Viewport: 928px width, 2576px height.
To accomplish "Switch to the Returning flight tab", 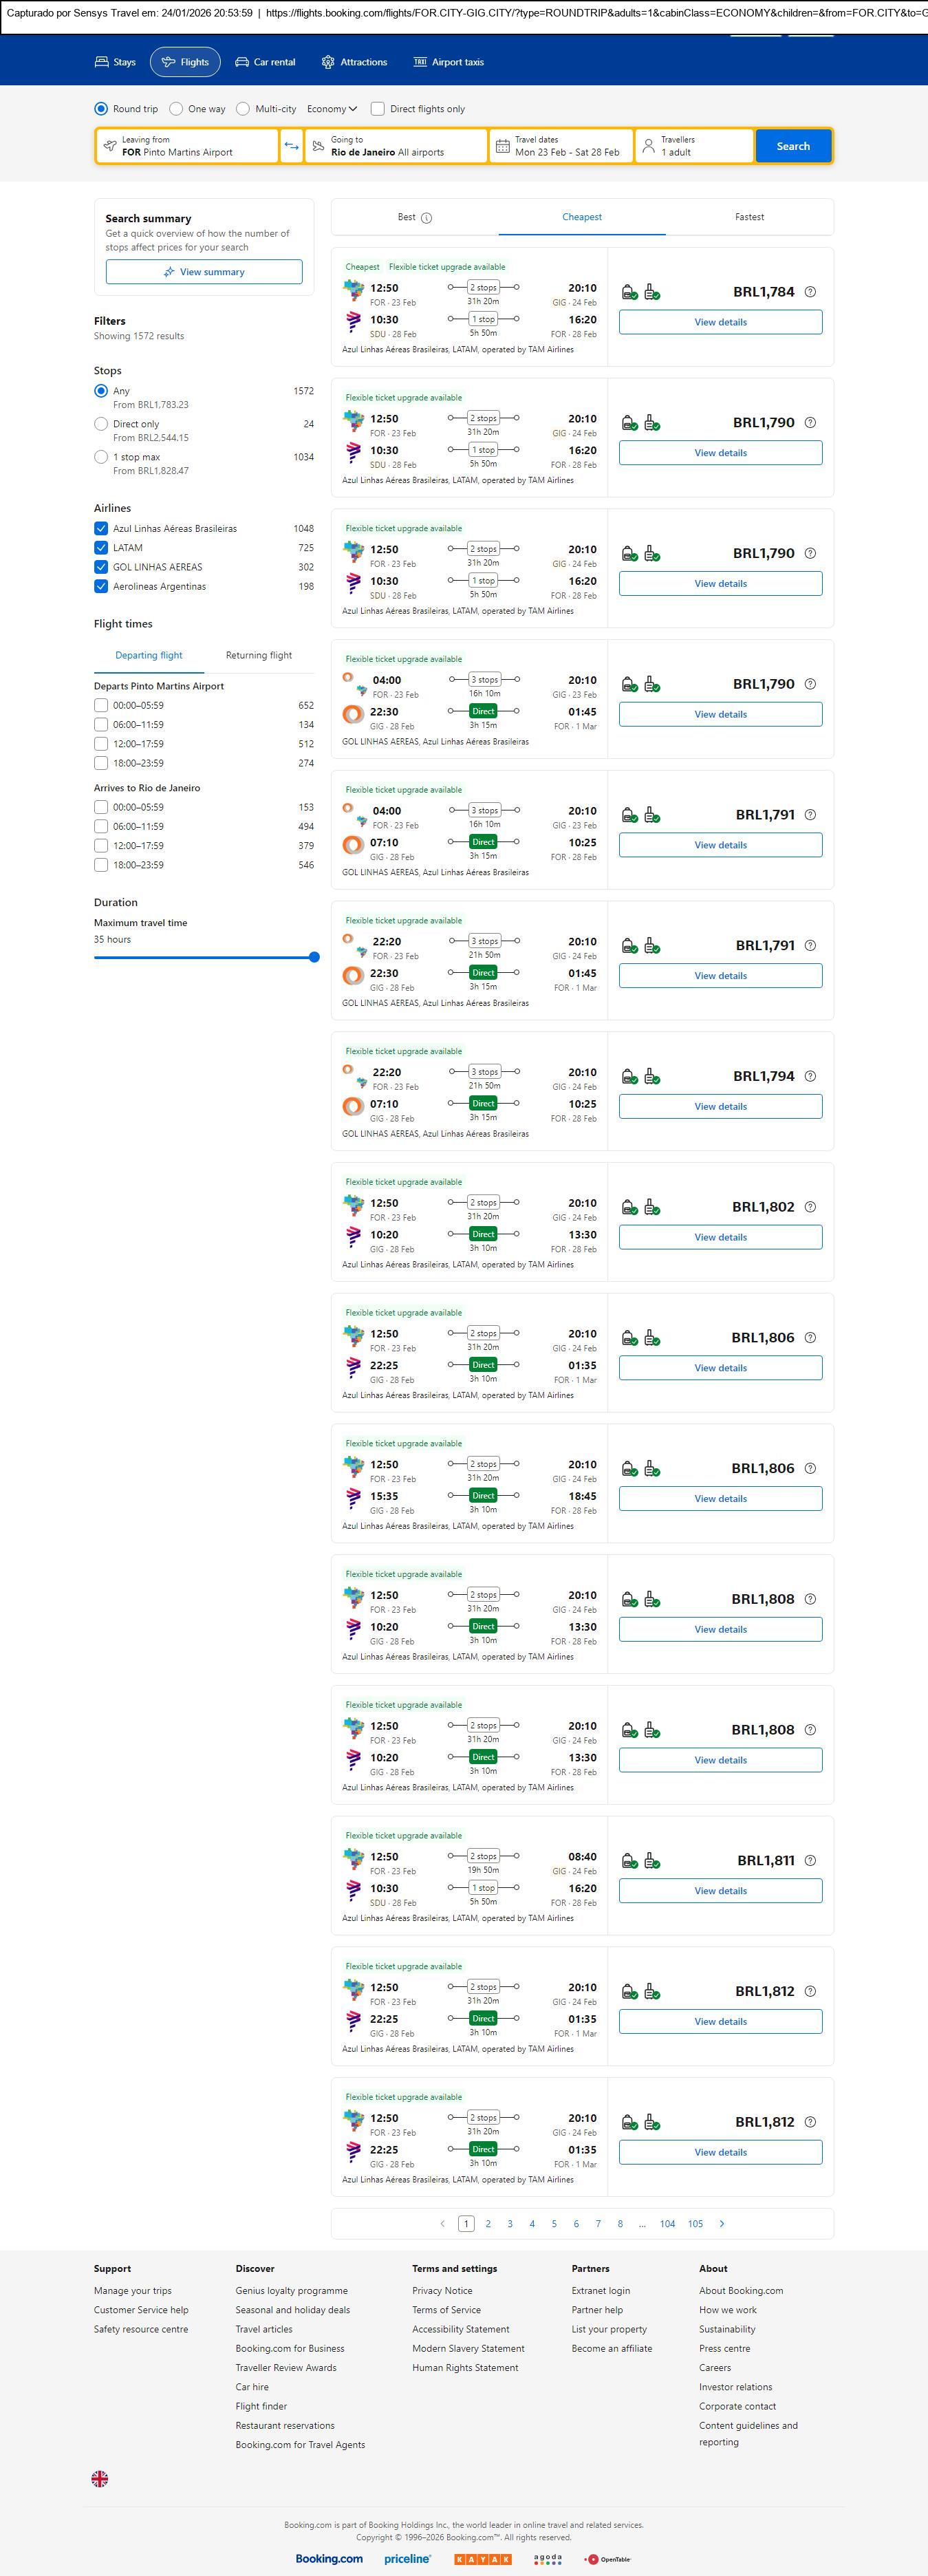I will pyautogui.click(x=259, y=655).
